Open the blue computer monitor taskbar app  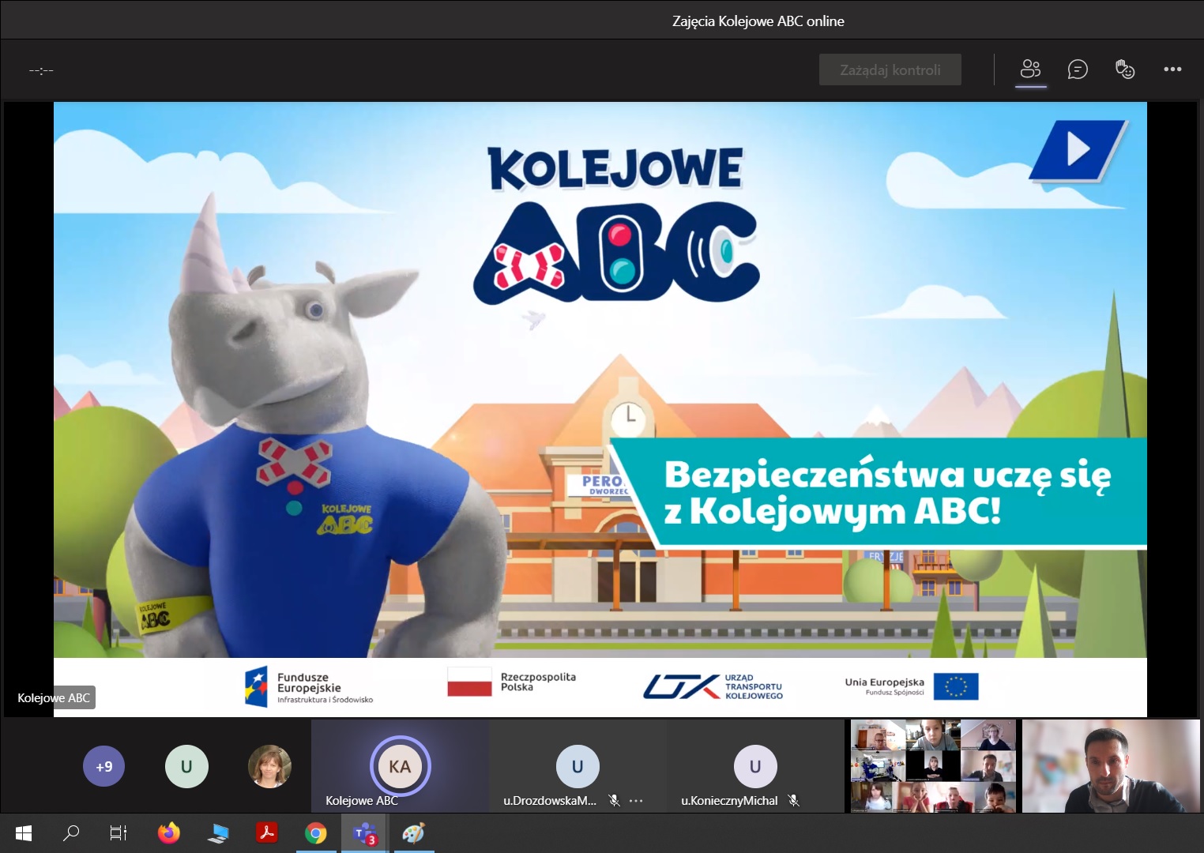(x=218, y=833)
